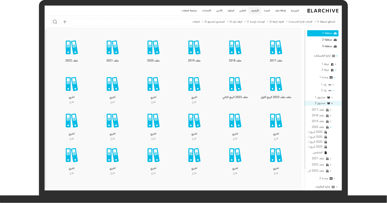Open the ملف 2017 binder icon in grid
The image size is (387, 203).
coord(276,47)
